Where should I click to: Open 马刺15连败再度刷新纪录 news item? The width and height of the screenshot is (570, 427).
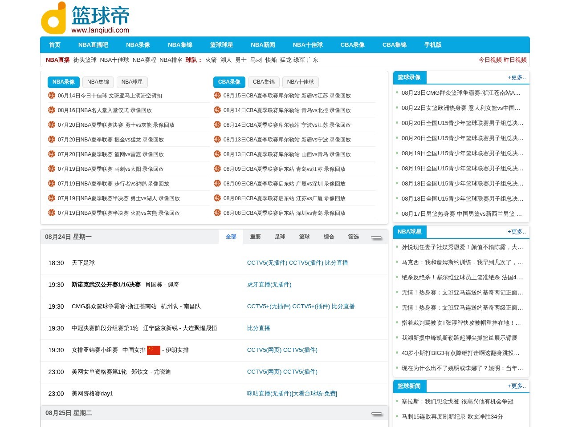(x=452, y=417)
